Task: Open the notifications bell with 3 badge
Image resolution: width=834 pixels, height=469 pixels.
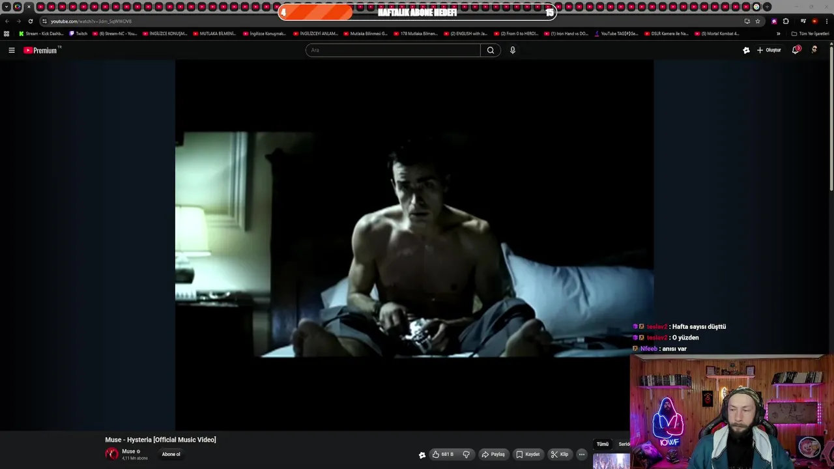Action: (796, 50)
